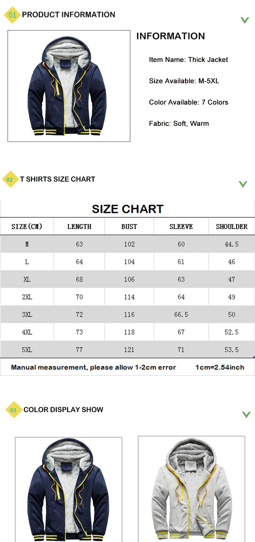The image size is (255, 542).
Task: Collapse the Color Display Show chevron
Action: [x=246, y=415]
